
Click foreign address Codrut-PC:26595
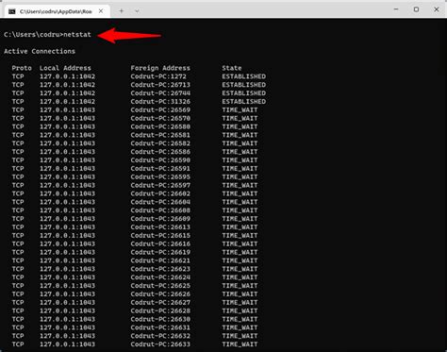pos(160,176)
